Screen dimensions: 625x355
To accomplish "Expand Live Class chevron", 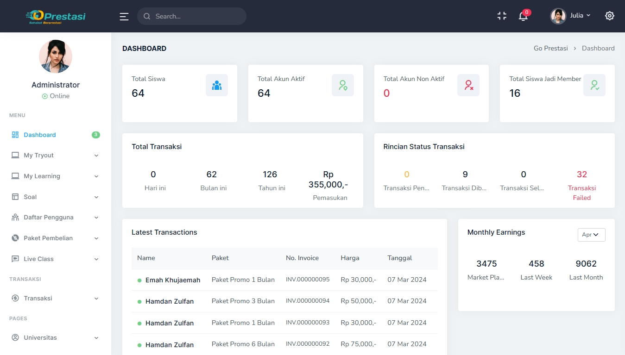I will (96, 259).
